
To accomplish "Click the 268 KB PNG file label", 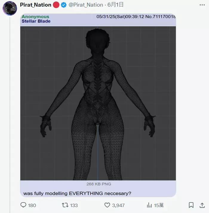I will tap(99, 184).
